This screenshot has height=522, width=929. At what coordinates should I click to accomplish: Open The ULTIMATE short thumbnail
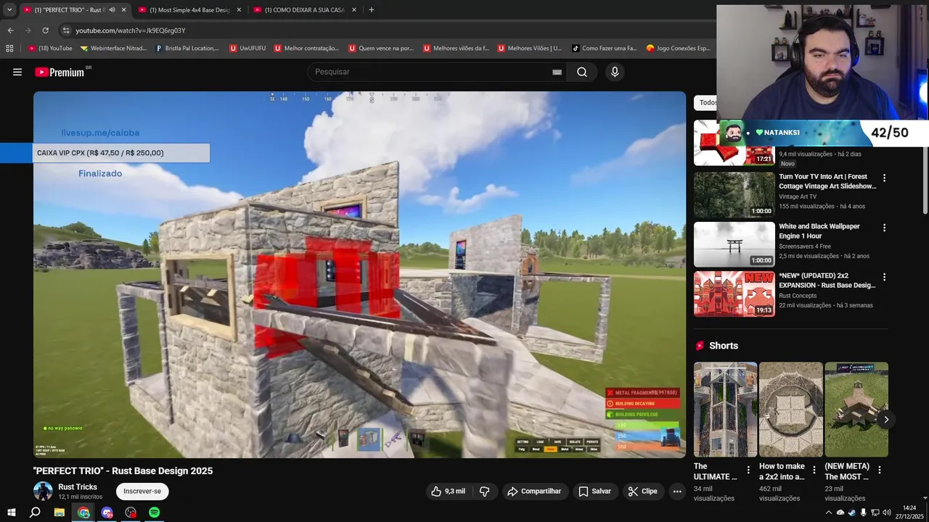725,410
